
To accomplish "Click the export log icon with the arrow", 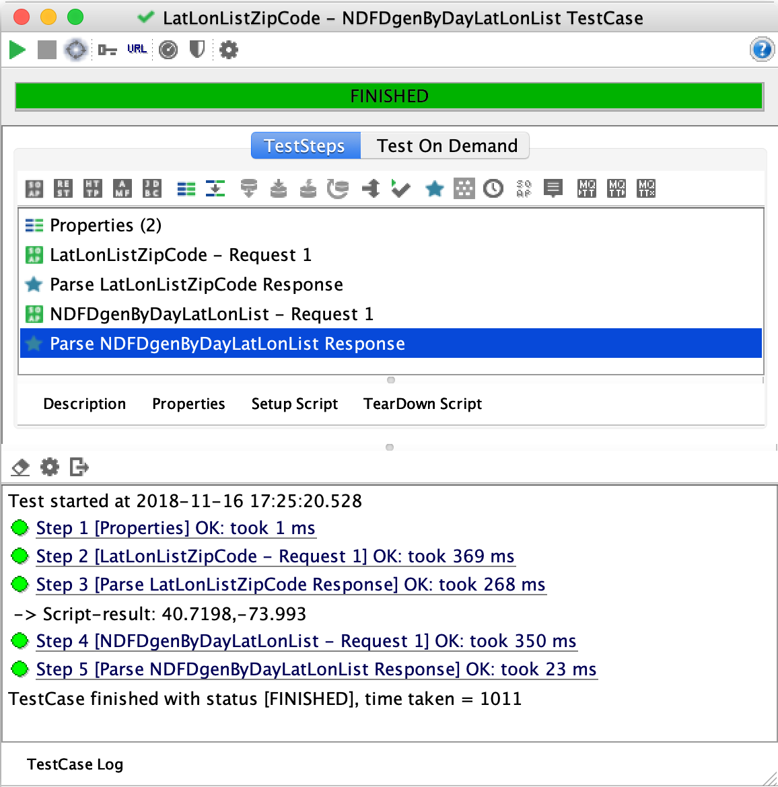I will [x=79, y=467].
